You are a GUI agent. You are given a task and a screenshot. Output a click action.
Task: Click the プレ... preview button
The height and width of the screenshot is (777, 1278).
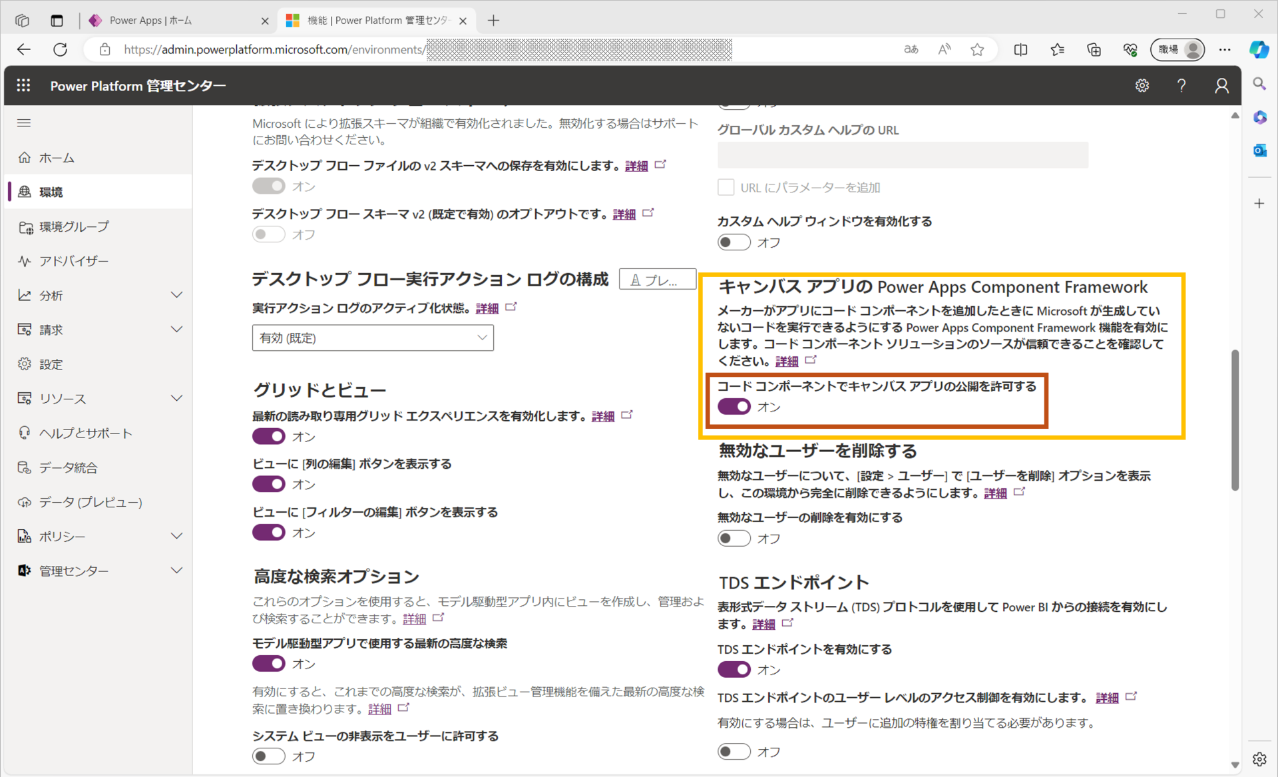[x=657, y=280]
